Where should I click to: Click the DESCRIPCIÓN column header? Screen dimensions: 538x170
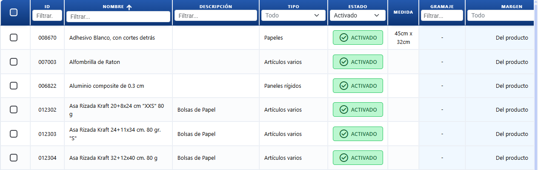[216, 6]
